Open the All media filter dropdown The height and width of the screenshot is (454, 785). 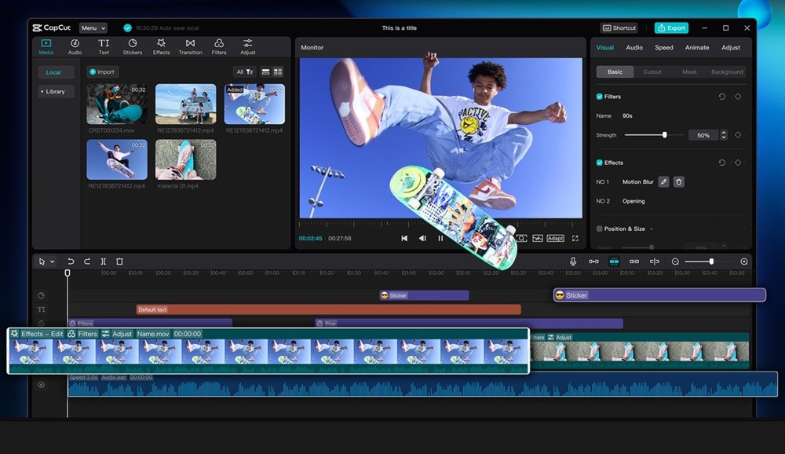[x=245, y=71]
